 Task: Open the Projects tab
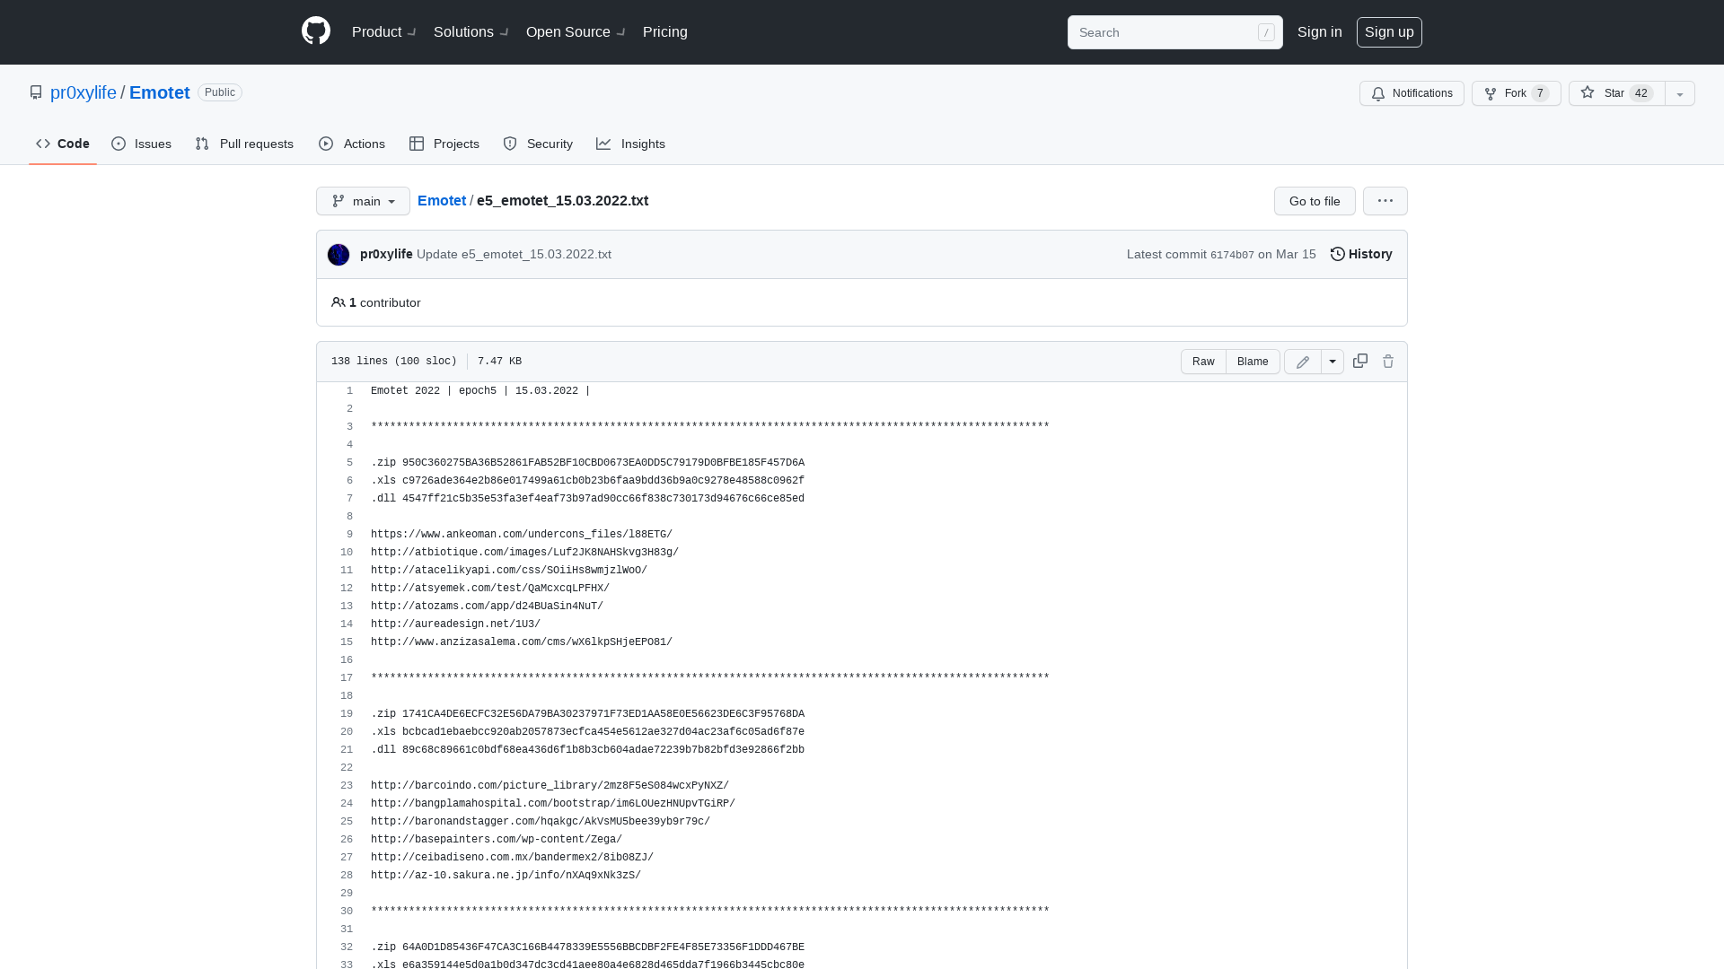444,144
